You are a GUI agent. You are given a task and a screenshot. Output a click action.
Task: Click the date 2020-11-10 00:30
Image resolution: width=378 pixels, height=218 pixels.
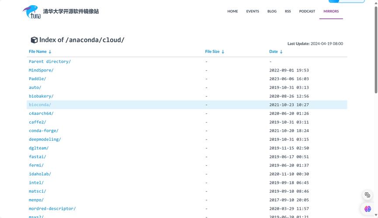click(x=289, y=174)
